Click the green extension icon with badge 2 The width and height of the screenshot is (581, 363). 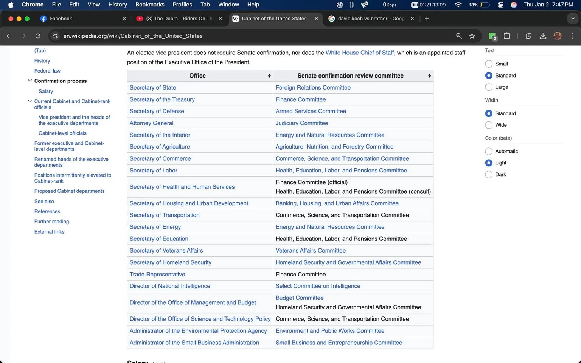coord(492,36)
